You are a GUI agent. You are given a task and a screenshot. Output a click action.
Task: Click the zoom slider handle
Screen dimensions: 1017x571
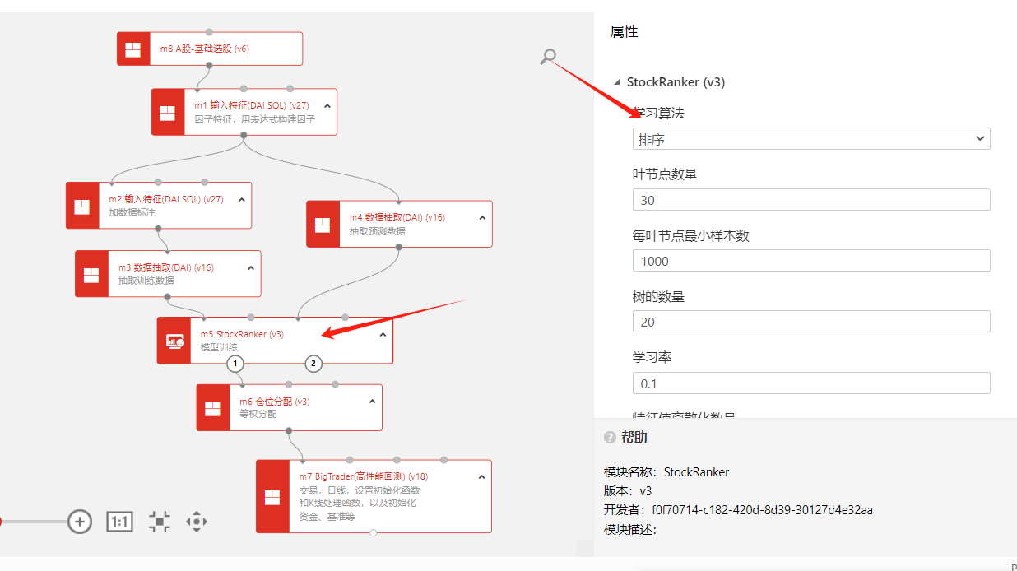click(x=1, y=521)
